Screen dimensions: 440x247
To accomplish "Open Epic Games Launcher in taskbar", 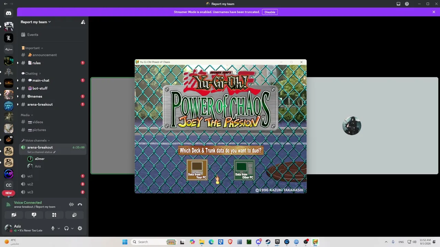I will coord(277,242).
